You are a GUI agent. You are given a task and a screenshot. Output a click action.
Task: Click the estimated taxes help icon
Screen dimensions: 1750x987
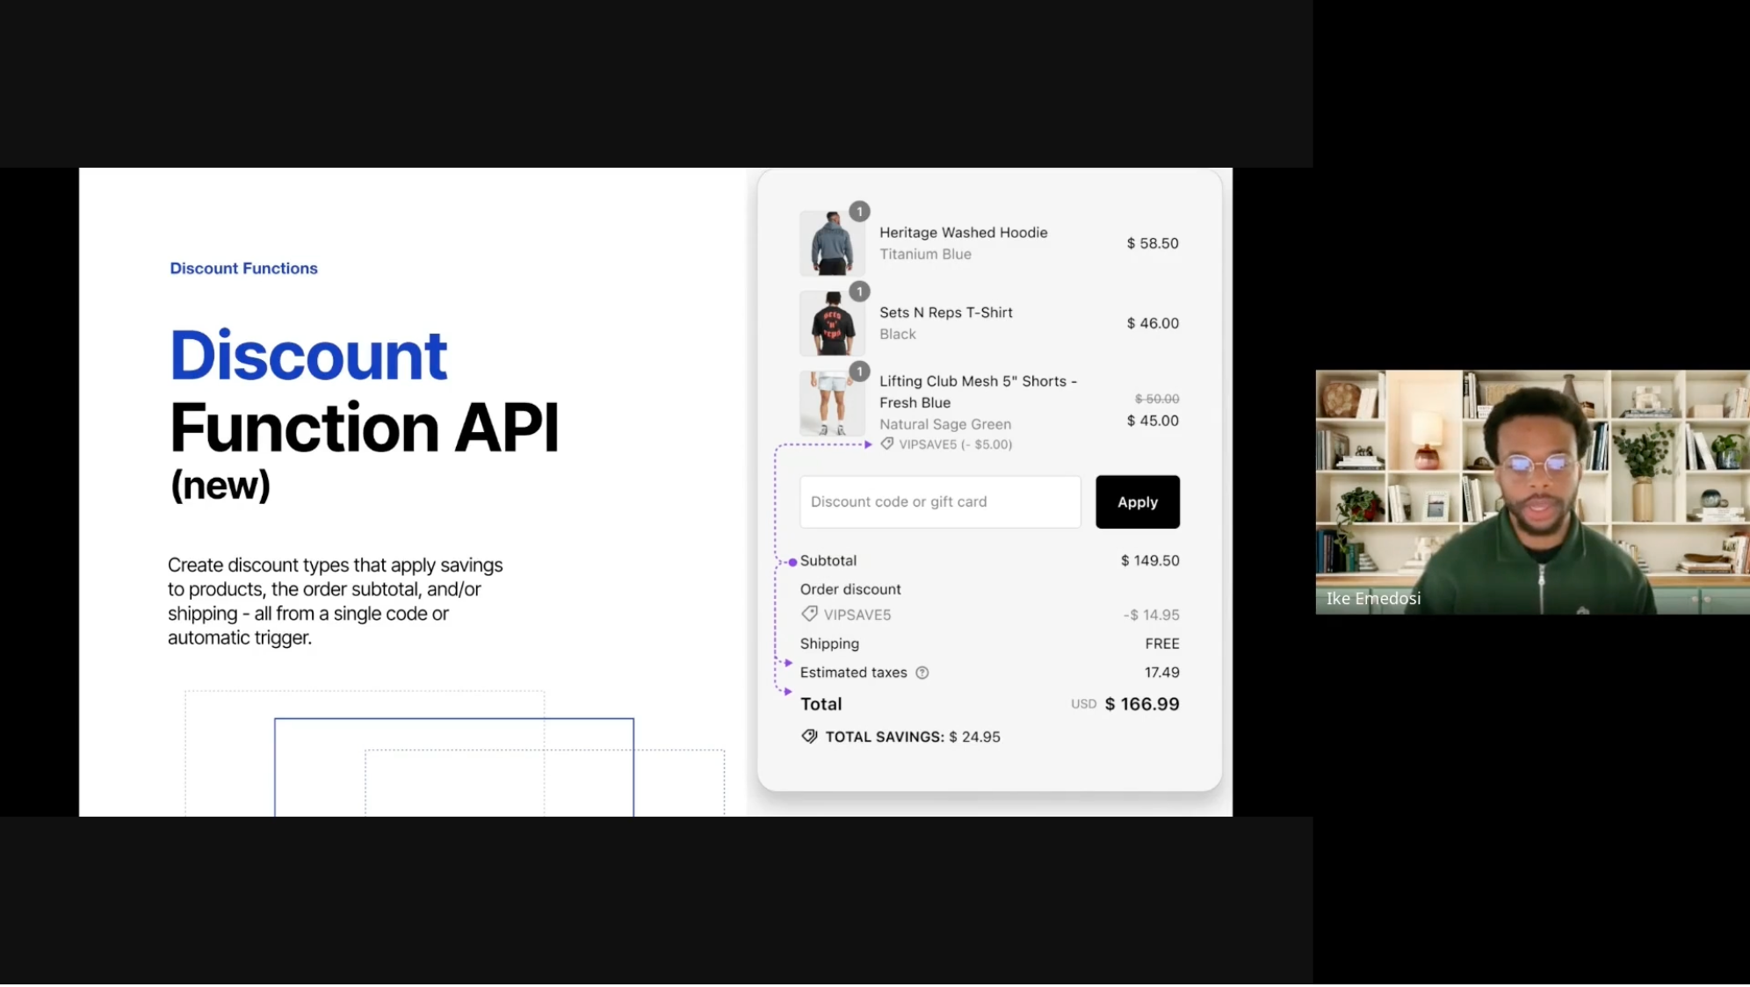pyautogui.click(x=922, y=674)
